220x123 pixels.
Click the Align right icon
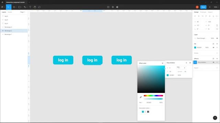(x=202, y=16)
